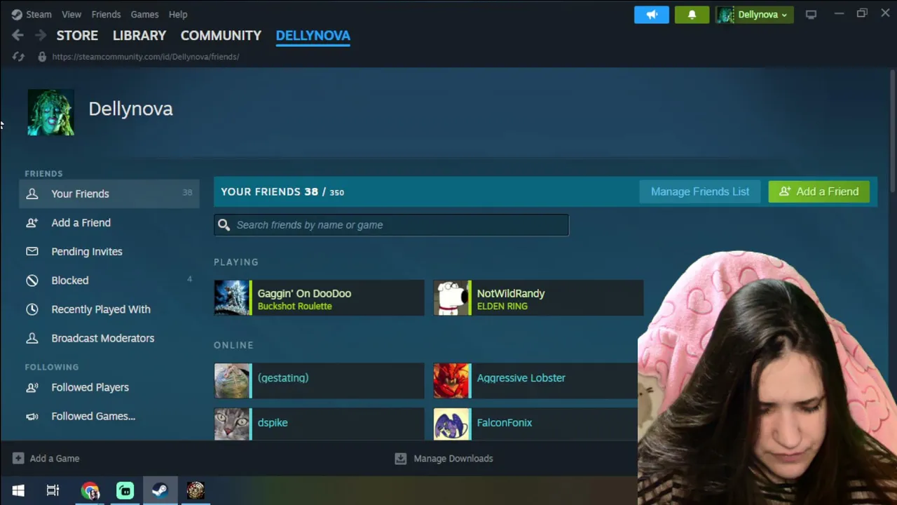Open the Friends menu in the menu bar

coord(106,14)
